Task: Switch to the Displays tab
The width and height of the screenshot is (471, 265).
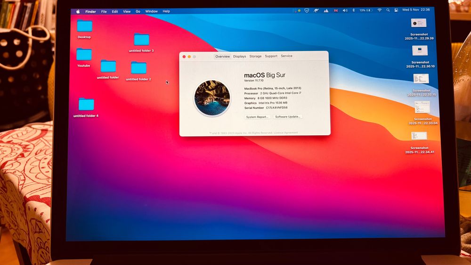Action: tap(239, 56)
